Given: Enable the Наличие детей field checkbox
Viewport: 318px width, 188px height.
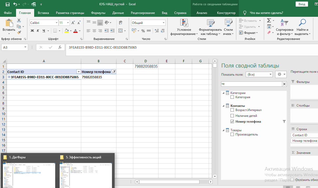Looking at the screenshot, I should click(232, 116).
